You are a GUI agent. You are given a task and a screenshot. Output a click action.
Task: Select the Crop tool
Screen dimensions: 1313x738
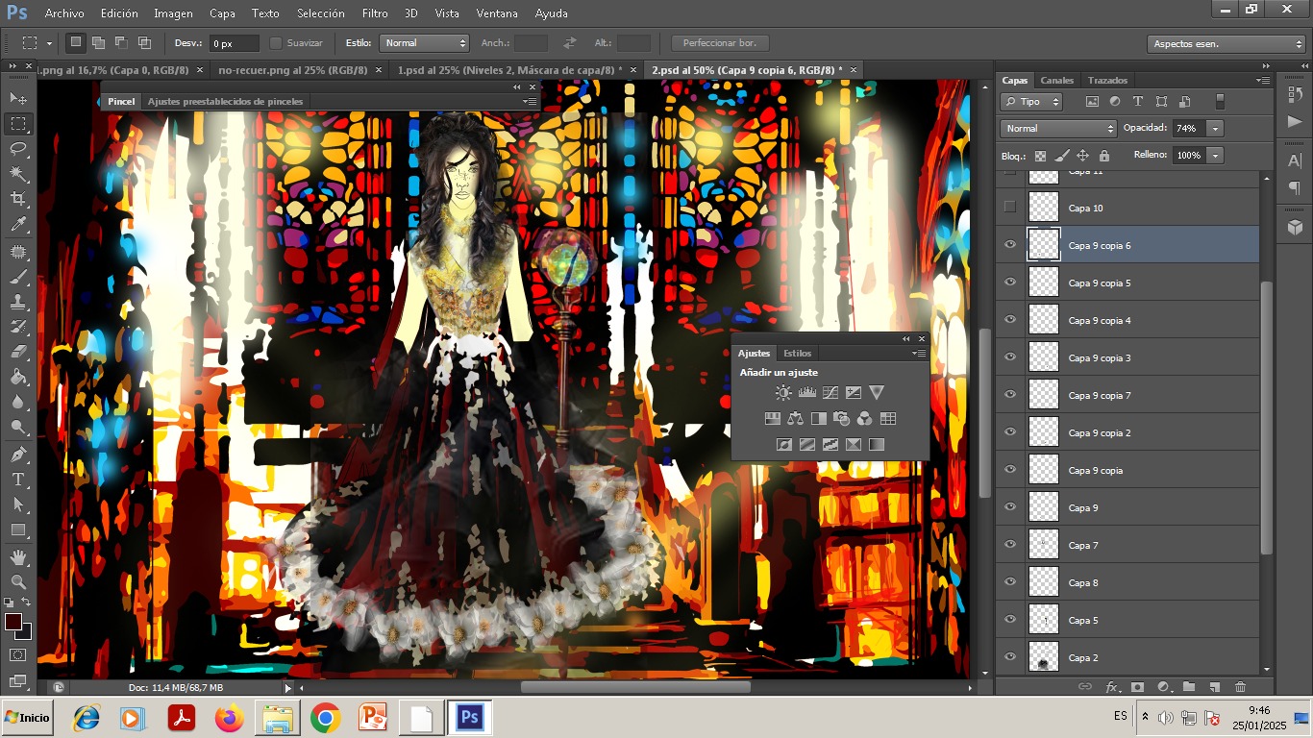[18, 199]
